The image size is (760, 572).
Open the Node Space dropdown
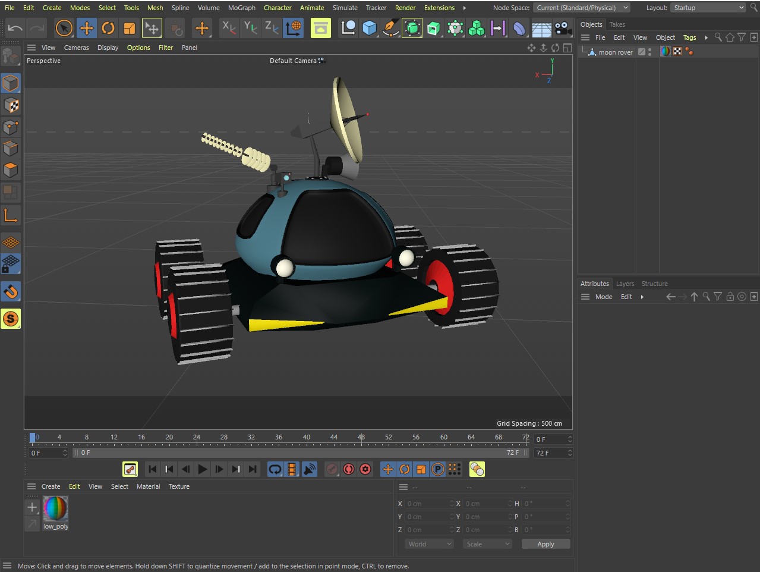pyautogui.click(x=582, y=8)
